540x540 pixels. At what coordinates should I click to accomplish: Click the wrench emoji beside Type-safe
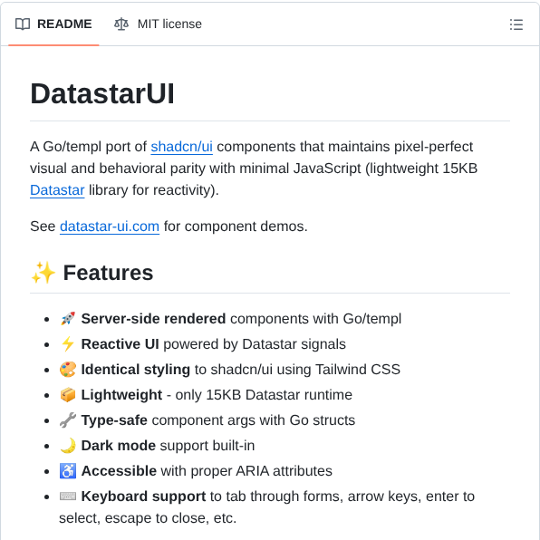[68, 420]
